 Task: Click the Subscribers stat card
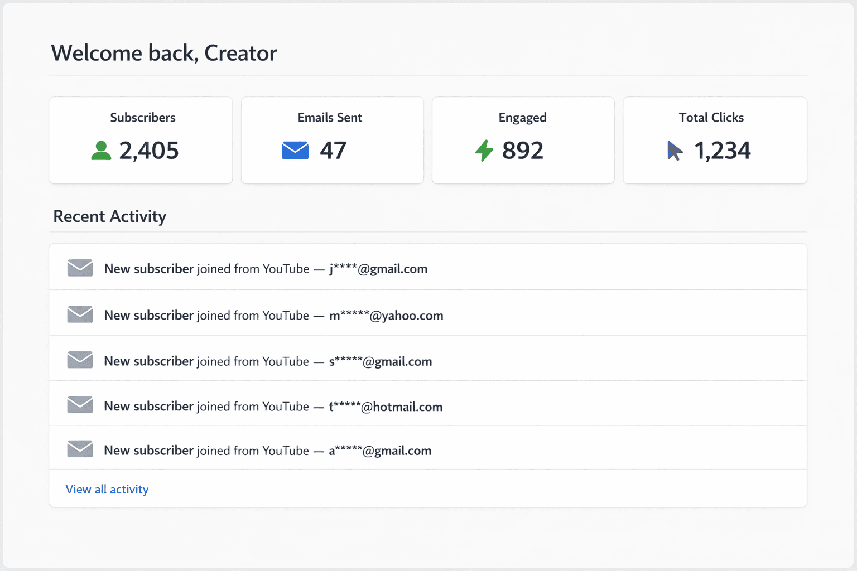[140, 140]
